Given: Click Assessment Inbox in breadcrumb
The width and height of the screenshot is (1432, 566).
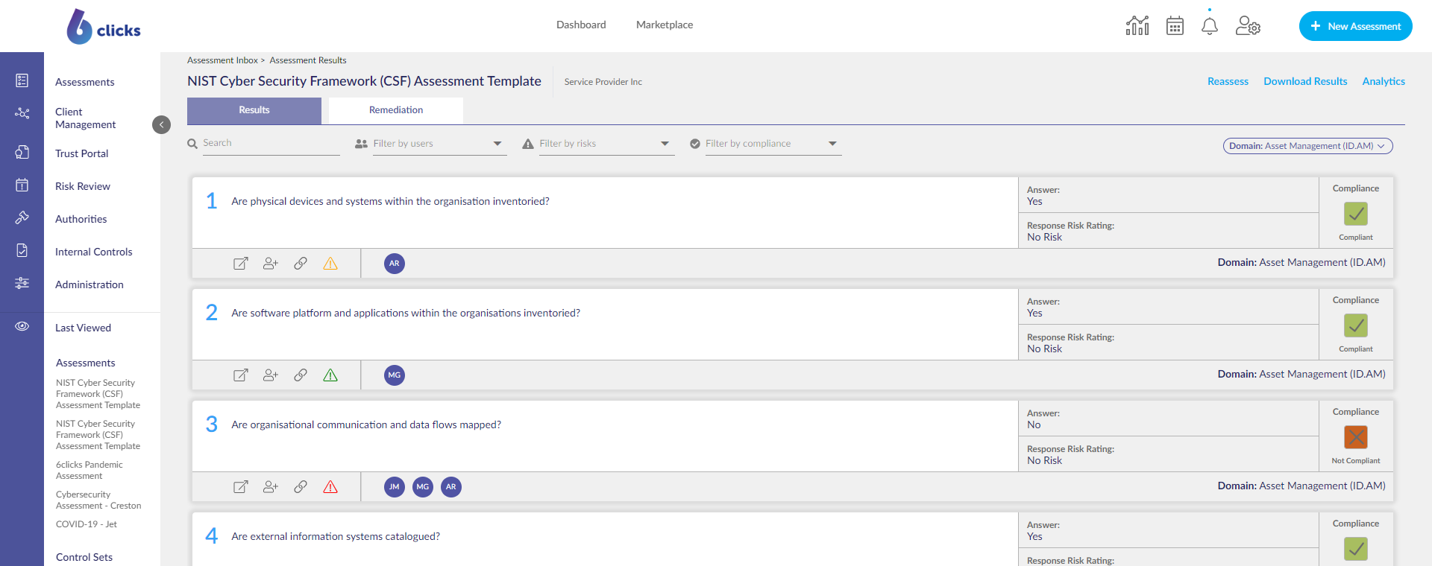Looking at the screenshot, I should (222, 60).
